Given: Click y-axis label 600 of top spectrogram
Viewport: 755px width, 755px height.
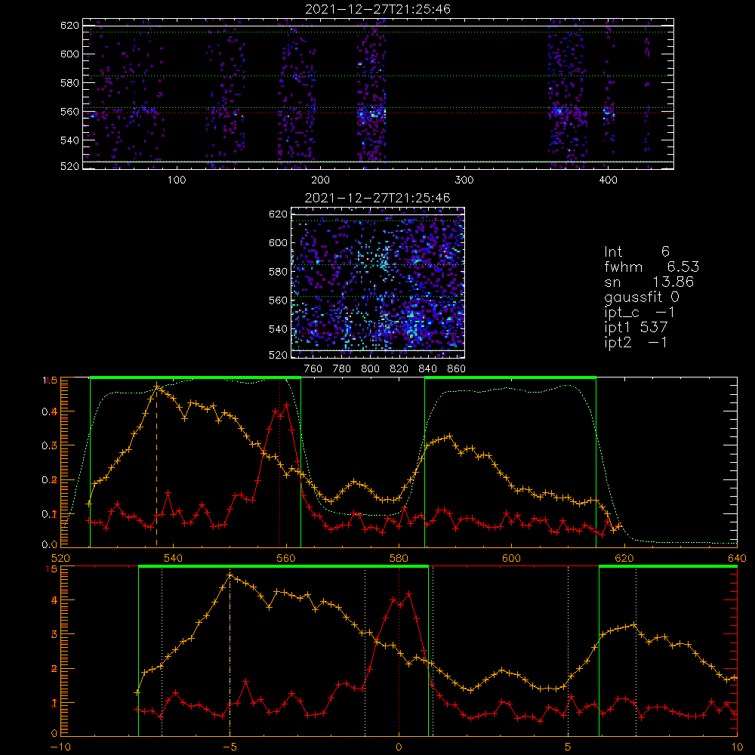Looking at the screenshot, I should pos(69,54).
